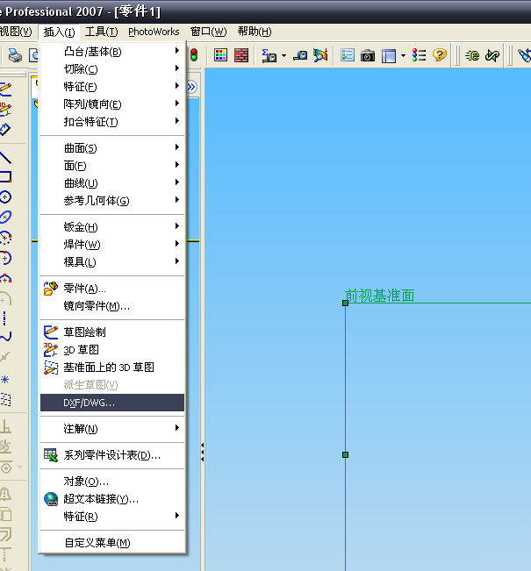Image resolution: width=531 pixels, height=571 pixels.
Task: Open the Edit Color grid icon
Action: (220, 55)
